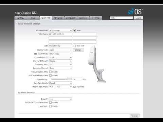Viewport: 163px width, 122px height.
Task: Click the Change button next to Country Code
Action: (x=78, y=50)
